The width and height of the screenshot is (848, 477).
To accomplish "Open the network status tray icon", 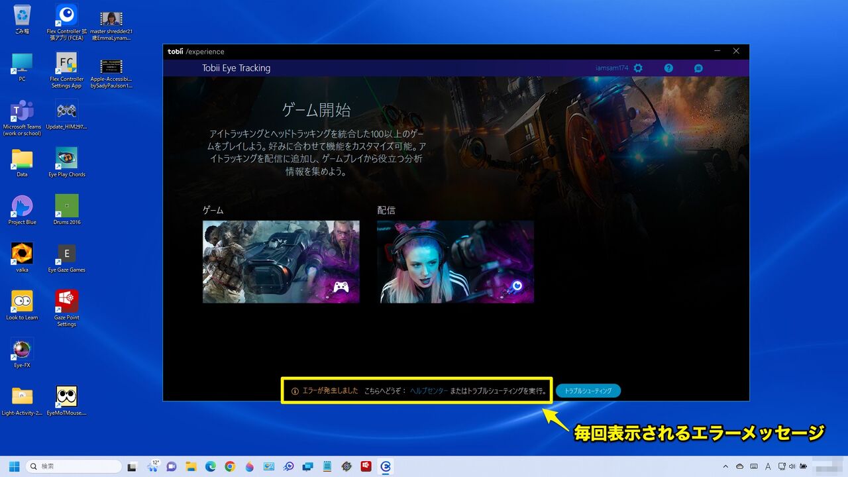I will click(x=782, y=466).
